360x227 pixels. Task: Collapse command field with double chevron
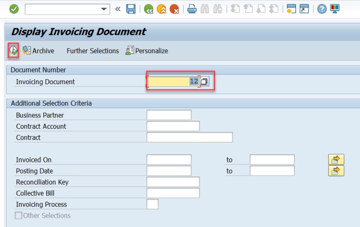tap(118, 9)
